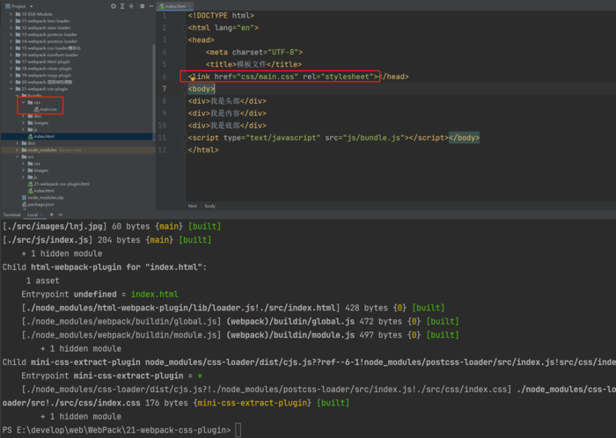The image size is (616, 438).
Task: Expand the 11-webpack-less-loader folder arrow
Action: coord(11,21)
